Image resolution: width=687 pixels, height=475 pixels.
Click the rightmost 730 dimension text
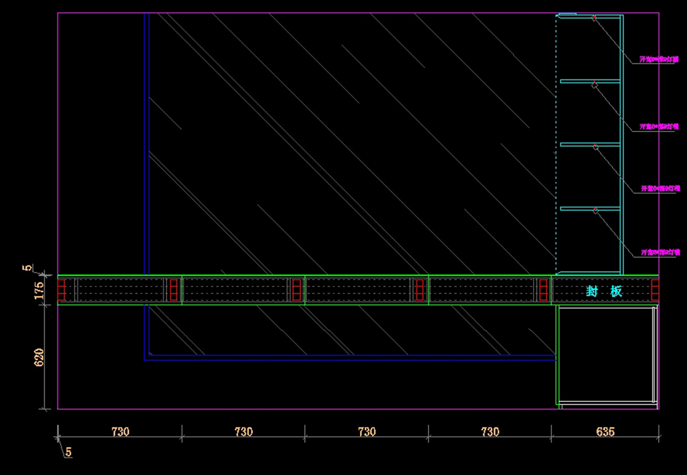click(490, 432)
